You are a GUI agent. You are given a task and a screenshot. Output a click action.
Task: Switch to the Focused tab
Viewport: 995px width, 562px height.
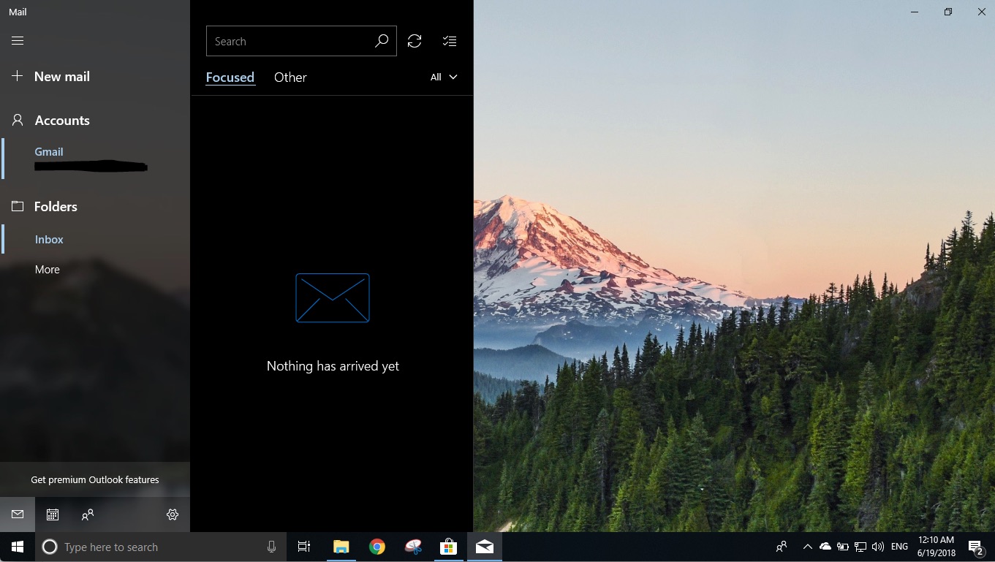(230, 77)
